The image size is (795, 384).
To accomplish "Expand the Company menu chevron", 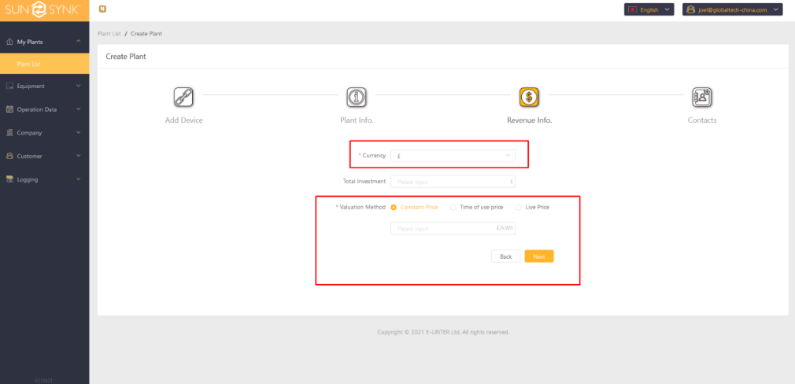I will click(x=78, y=132).
